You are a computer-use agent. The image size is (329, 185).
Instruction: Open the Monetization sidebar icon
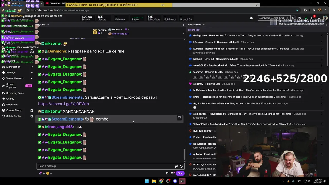[3, 67]
